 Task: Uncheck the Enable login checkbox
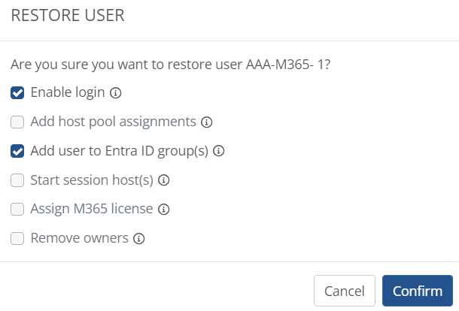coord(17,93)
